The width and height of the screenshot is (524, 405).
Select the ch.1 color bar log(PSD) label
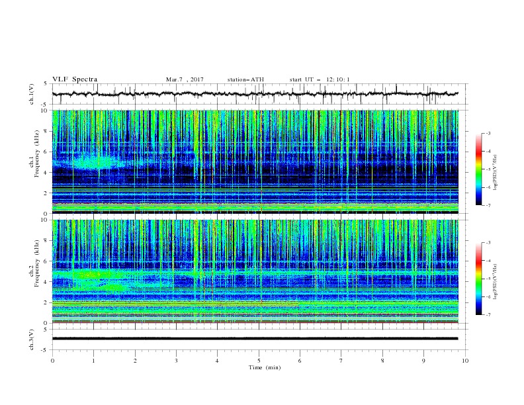[496, 173]
